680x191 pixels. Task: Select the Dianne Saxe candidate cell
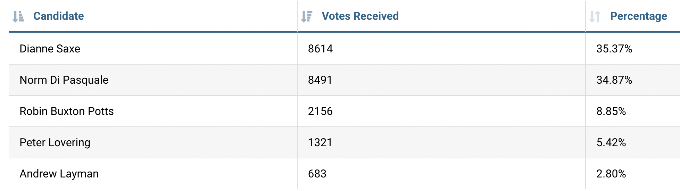tap(50, 49)
